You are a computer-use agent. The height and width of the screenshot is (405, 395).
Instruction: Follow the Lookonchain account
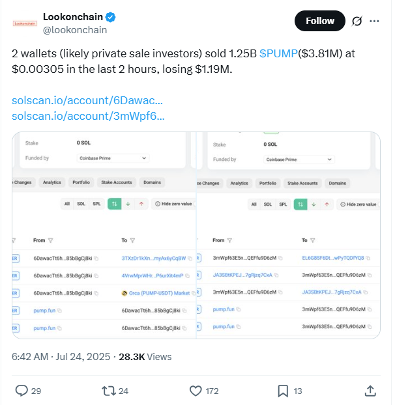tap(320, 21)
